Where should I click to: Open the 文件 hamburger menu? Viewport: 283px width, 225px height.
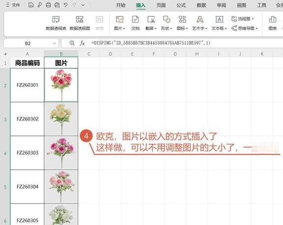pyautogui.click(x=13, y=5)
